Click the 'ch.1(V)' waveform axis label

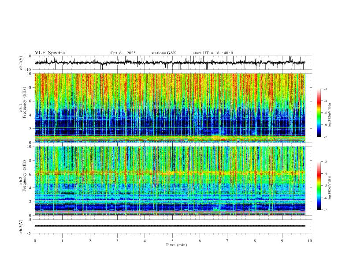[x=21, y=63]
